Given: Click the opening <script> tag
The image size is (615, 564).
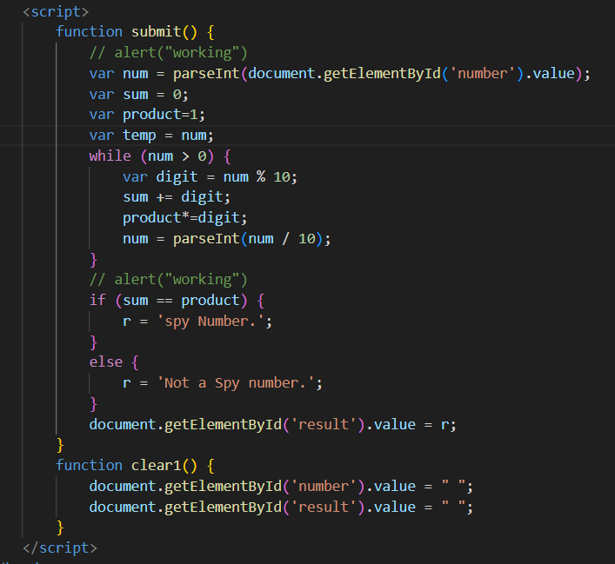Looking at the screenshot, I should coord(55,11).
